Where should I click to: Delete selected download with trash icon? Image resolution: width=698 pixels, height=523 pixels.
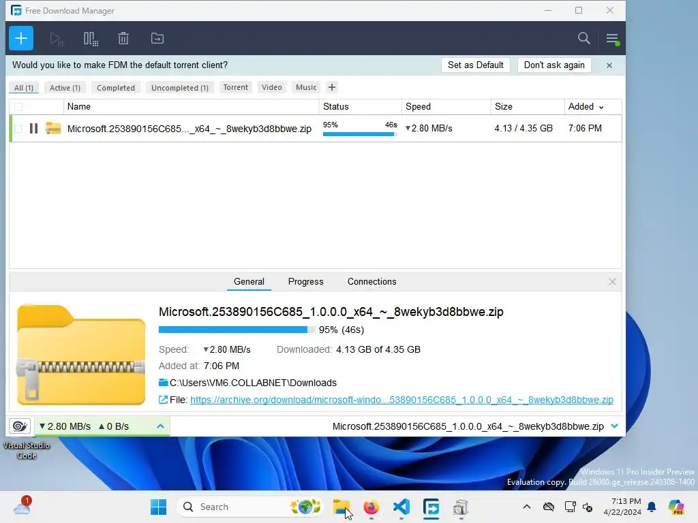[x=123, y=39]
